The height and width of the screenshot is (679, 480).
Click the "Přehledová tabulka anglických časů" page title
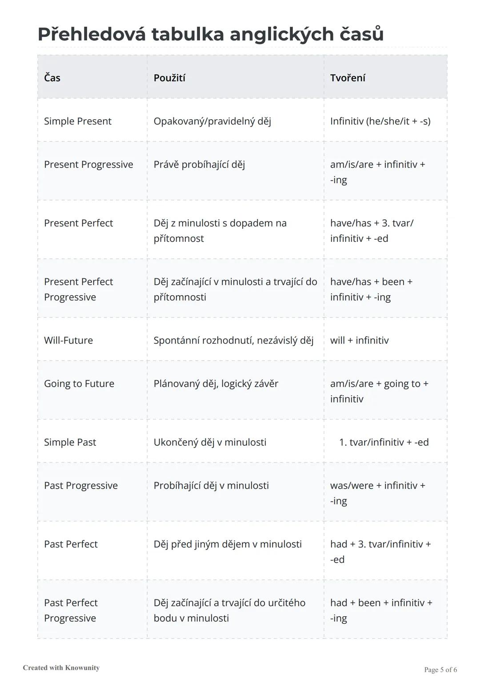(x=210, y=34)
